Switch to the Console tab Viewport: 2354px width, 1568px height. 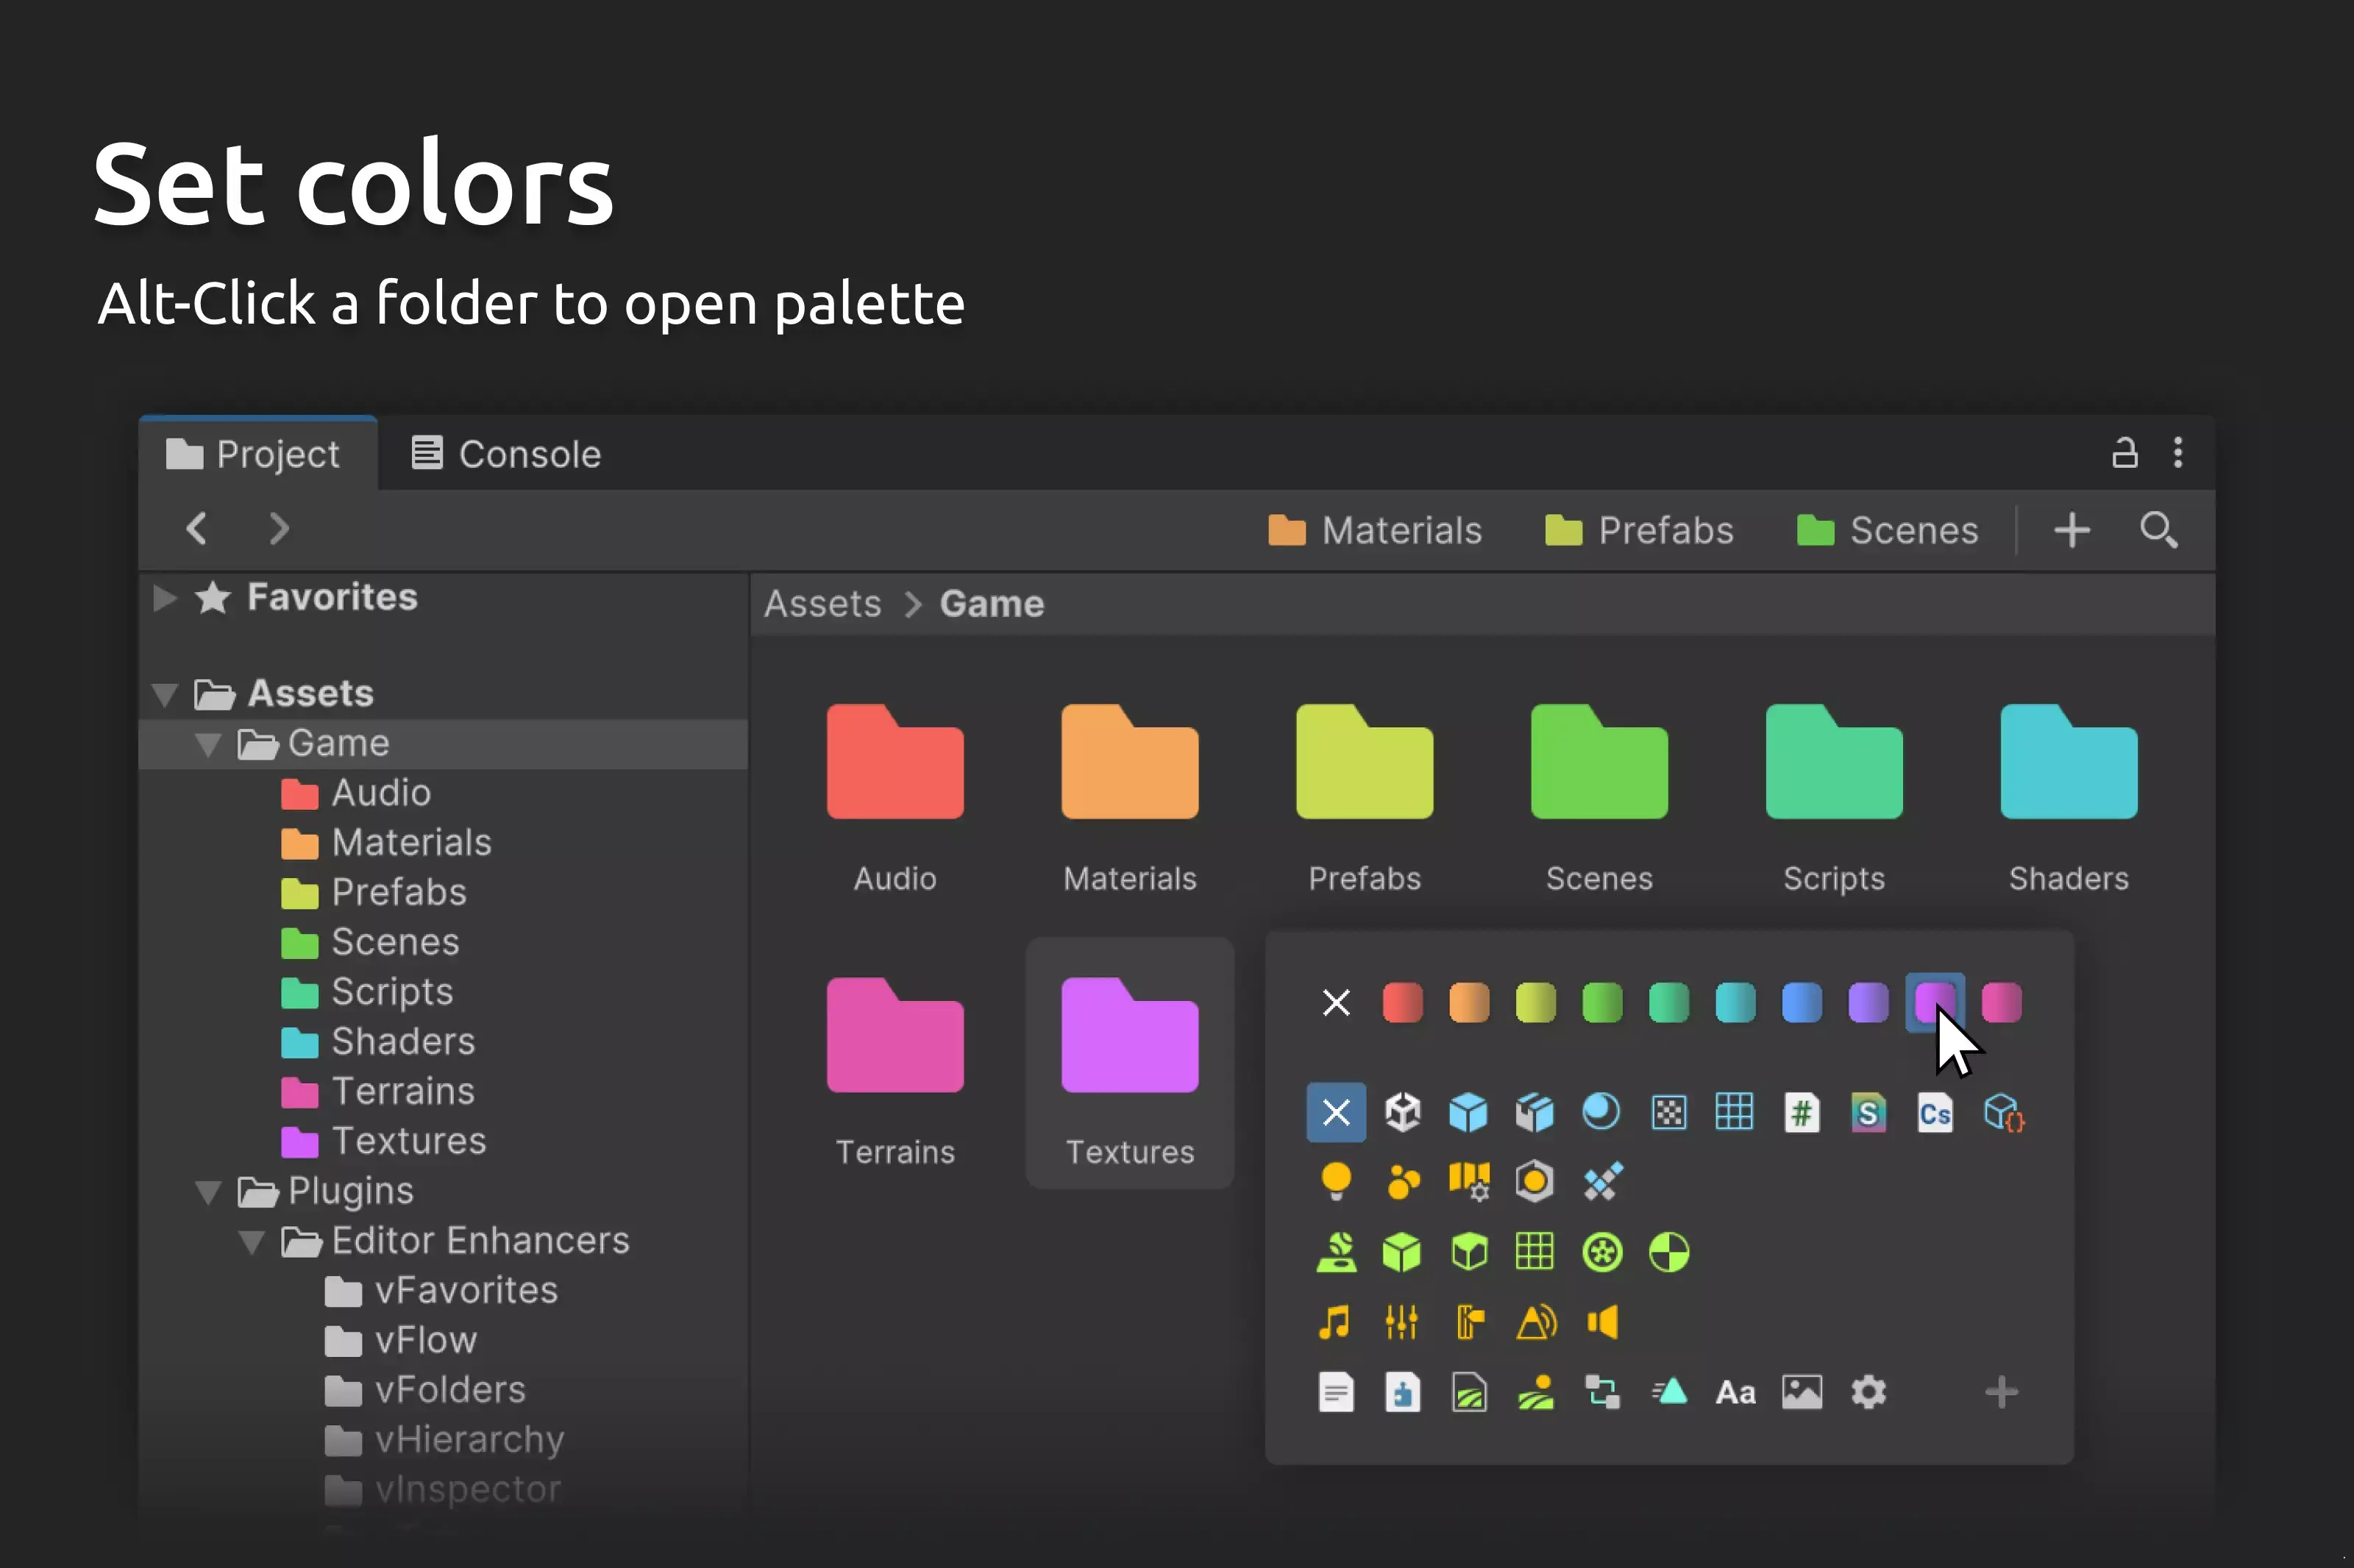pyautogui.click(x=506, y=454)
